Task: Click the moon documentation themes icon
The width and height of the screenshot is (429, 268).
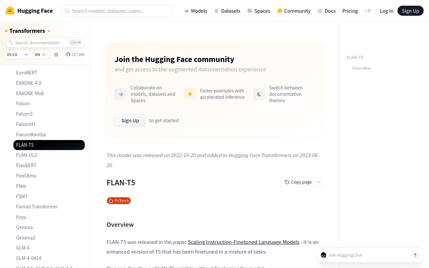Action: coord(259,94)
